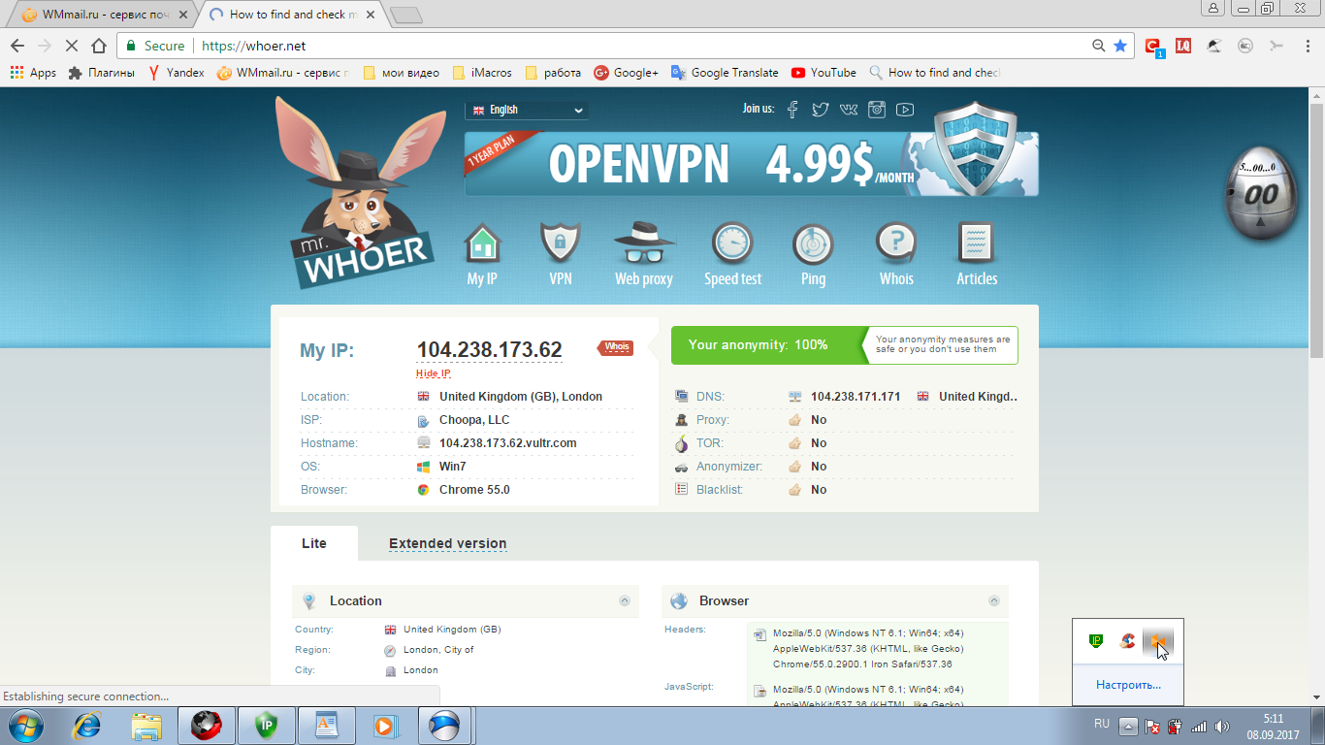This screenshot has height=745, width=1325.
Task: Click the OpenVPN 4.99$ banner
Action: [x=752, y=164]
